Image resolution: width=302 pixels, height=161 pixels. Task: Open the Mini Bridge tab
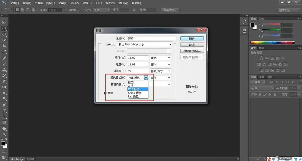17,159
